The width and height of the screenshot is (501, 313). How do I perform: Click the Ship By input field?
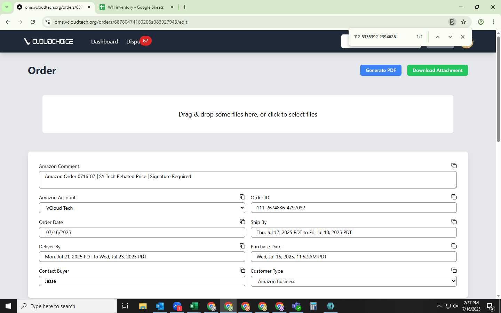point(353,232)
